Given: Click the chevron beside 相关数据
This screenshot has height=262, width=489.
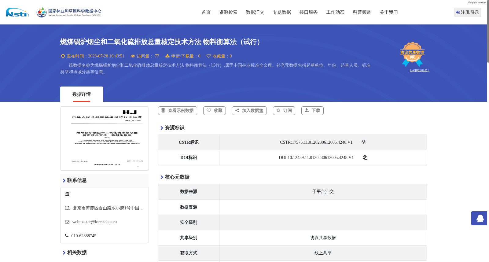Looking at the screenshot, I should [x=64, y=253].
